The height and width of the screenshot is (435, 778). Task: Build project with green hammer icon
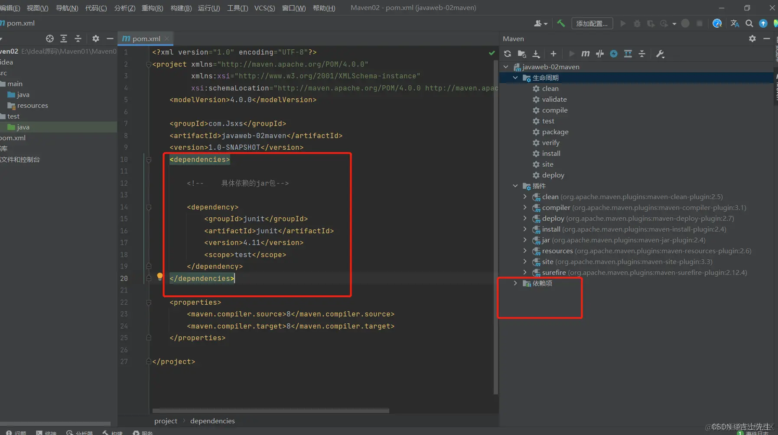[x=561, y=23]
